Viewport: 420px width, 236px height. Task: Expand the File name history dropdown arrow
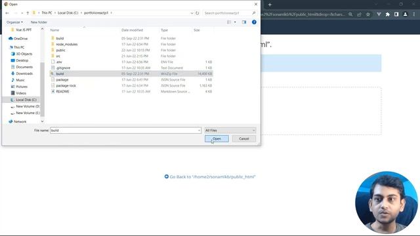(199, 130)
